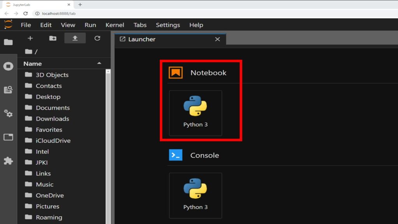This screenshot has height=224, width=398.
Task: Open the Extension Manager puzzle icon
Action: 8,161
